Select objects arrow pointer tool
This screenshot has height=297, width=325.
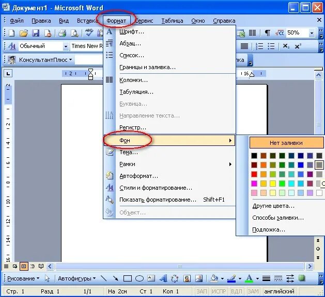[x=47, y=278]
